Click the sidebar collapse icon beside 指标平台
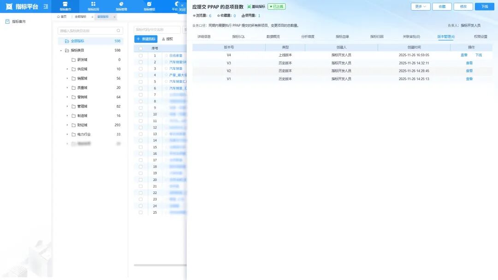498x280 pixels. 45,6
